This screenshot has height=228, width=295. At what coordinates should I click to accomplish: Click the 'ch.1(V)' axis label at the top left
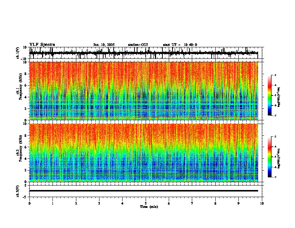point(18,53)
